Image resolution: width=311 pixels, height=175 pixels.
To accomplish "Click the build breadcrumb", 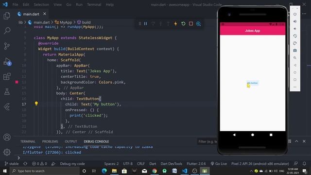I will pyautogui.click(x=86, y=22).
